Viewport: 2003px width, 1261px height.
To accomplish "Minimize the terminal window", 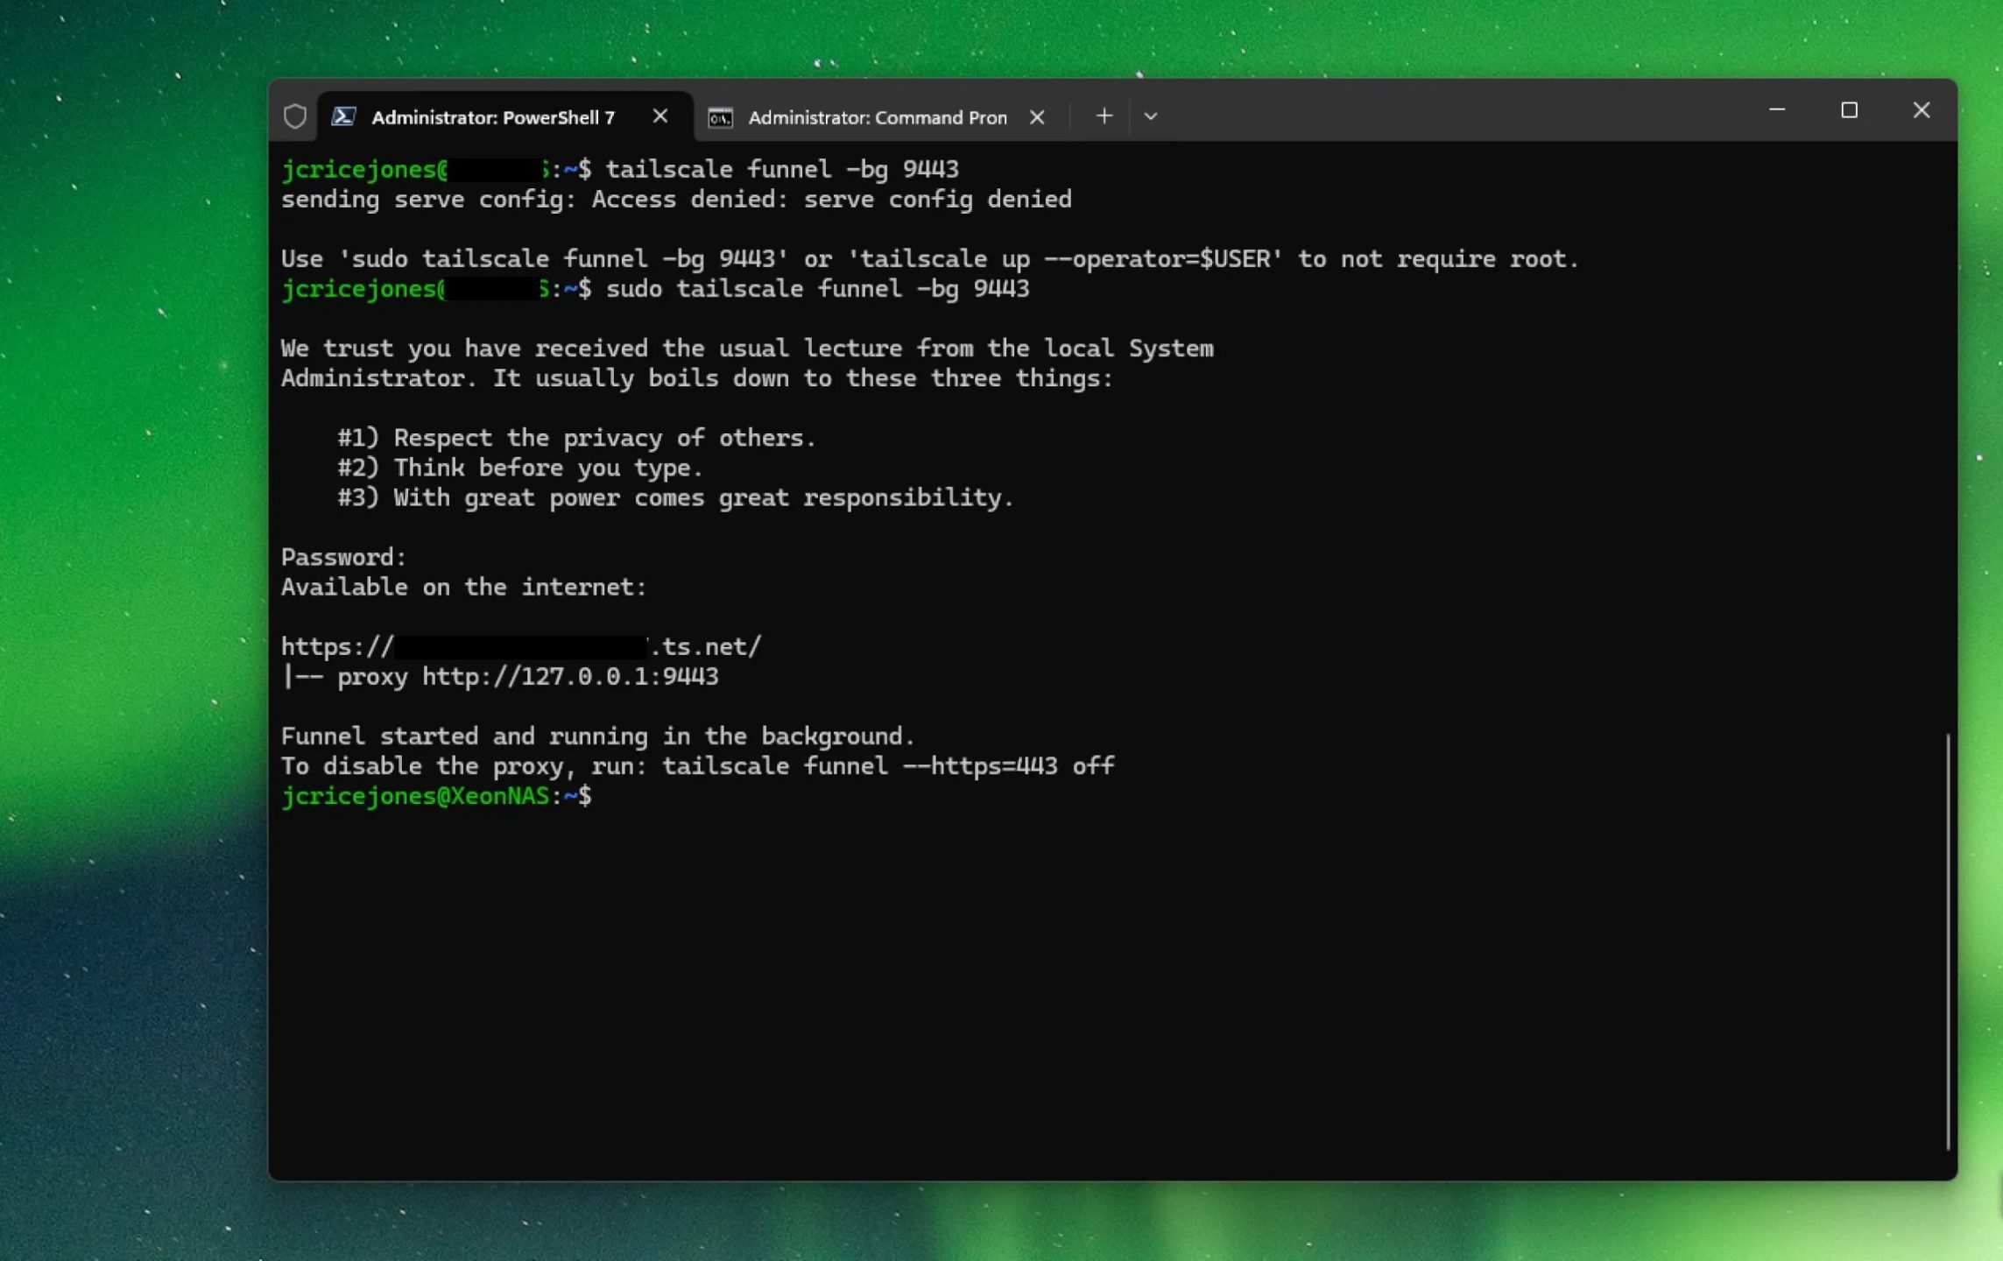I will [1777, 110].
